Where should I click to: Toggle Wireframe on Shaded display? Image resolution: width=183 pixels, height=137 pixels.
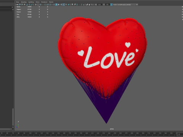[x=61, y=5]
